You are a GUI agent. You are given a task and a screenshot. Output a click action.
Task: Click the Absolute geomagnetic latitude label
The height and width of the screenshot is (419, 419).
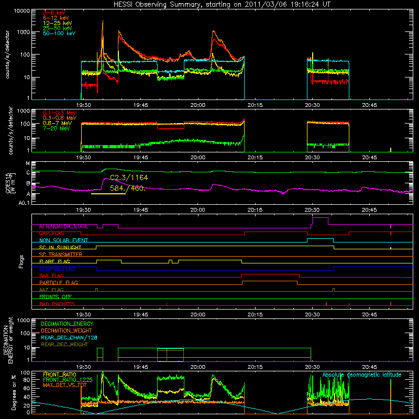362,375
